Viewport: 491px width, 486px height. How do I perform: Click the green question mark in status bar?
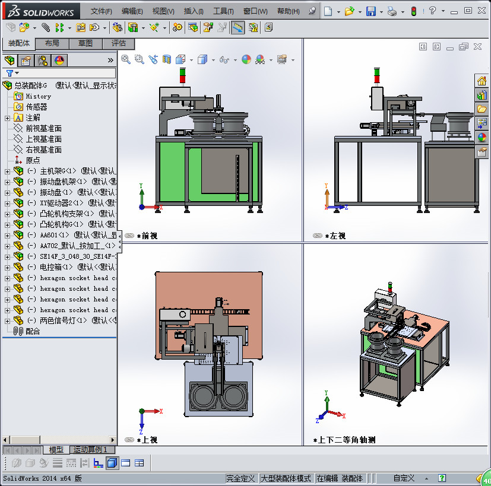click(x=442, y=478)
